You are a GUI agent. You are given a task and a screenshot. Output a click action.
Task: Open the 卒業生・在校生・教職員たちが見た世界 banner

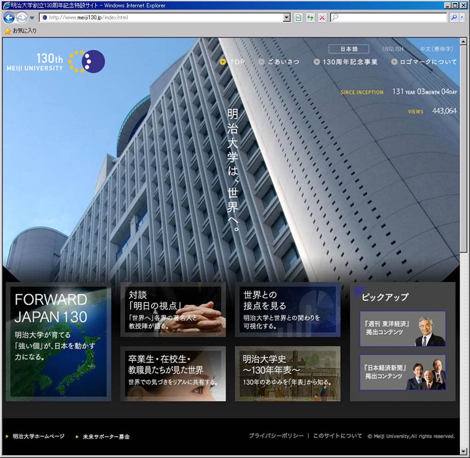click(x=173, y=374)
